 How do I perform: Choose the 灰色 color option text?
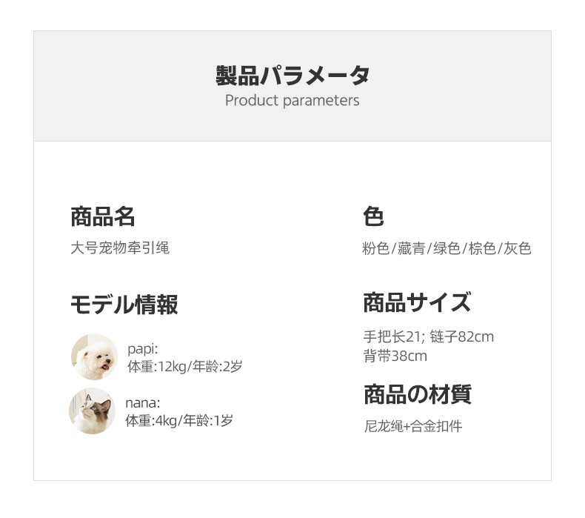(x=518, y=249)
